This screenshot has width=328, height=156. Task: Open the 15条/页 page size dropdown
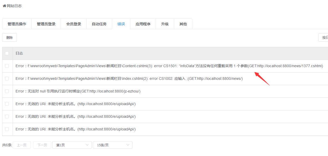point(113,145)
